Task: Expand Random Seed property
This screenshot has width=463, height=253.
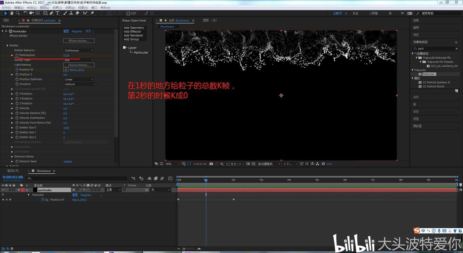Action: [x=12, y=161]
